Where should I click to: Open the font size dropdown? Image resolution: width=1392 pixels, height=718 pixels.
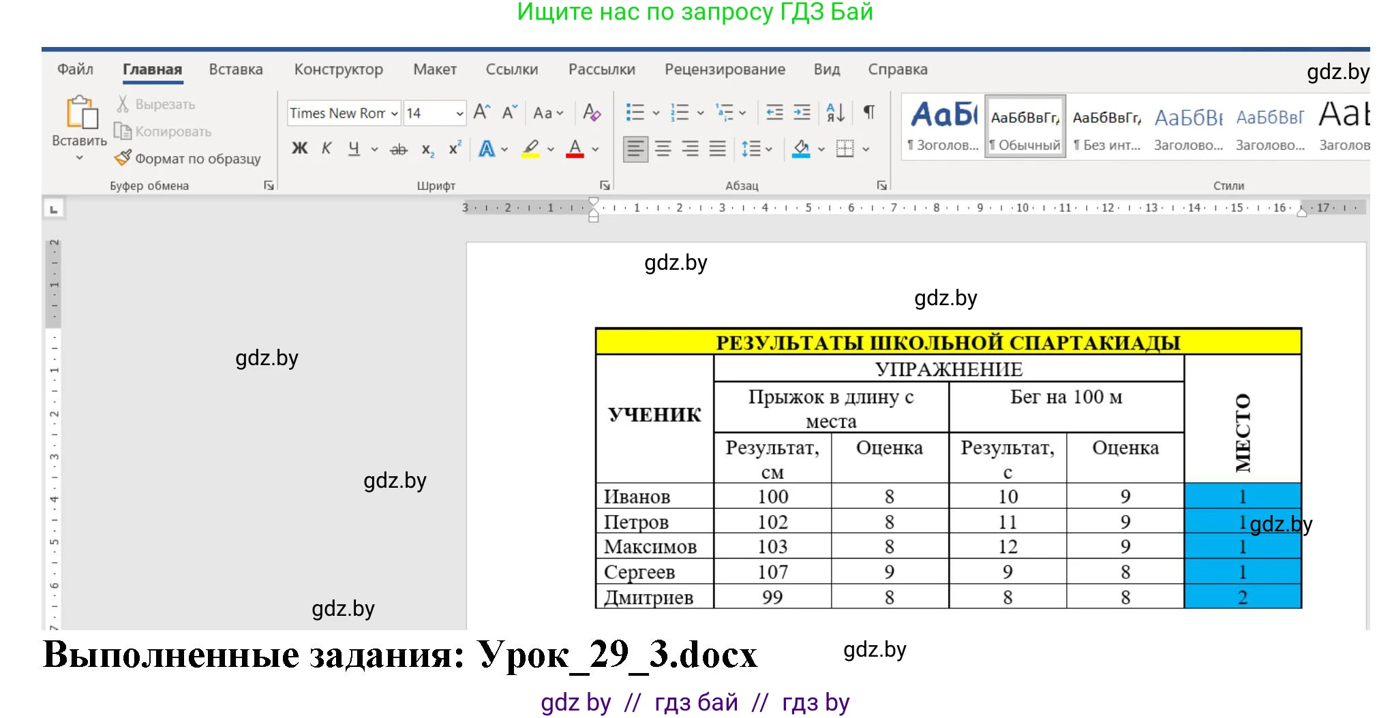458,112
